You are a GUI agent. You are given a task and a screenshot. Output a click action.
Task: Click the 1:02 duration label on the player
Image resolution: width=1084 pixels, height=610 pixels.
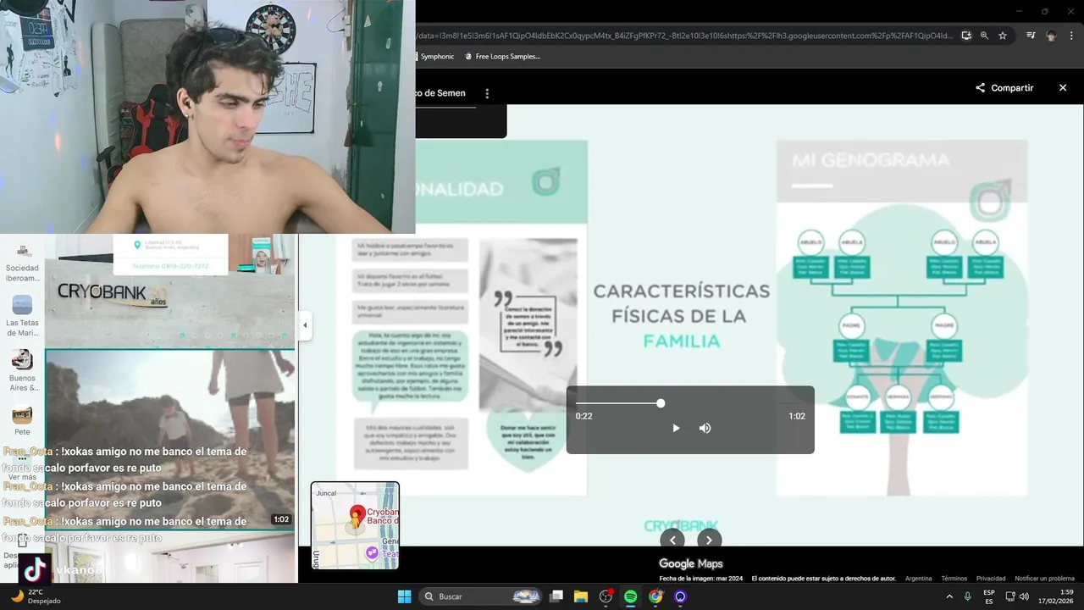[797, 416]
